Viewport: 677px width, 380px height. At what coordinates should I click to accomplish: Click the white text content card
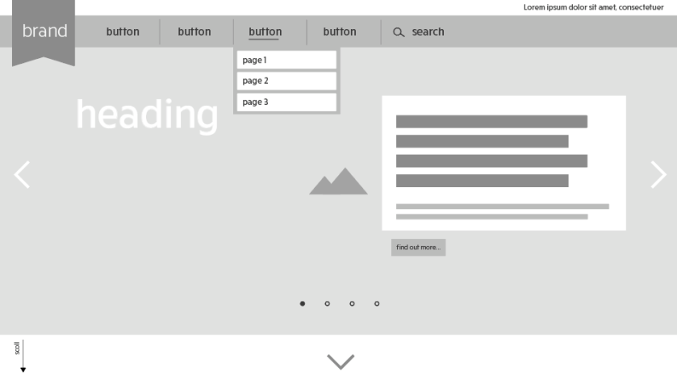(x=504, y=163)
